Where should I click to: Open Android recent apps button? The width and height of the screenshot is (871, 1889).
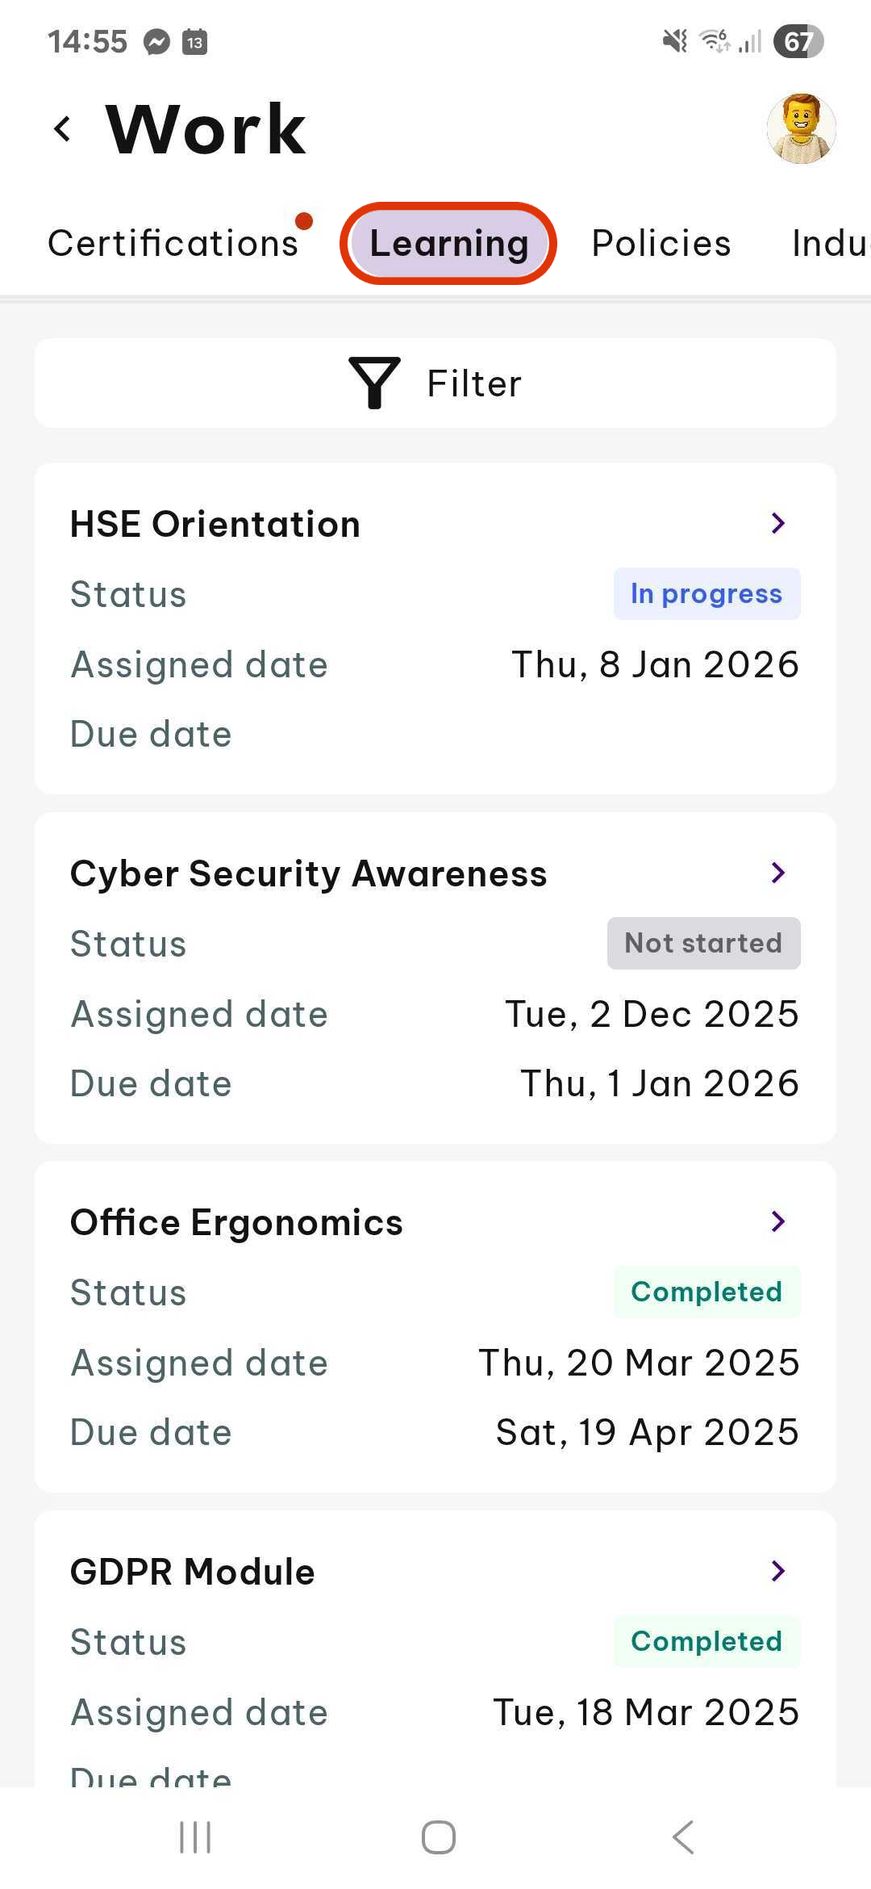[195, 1837]
